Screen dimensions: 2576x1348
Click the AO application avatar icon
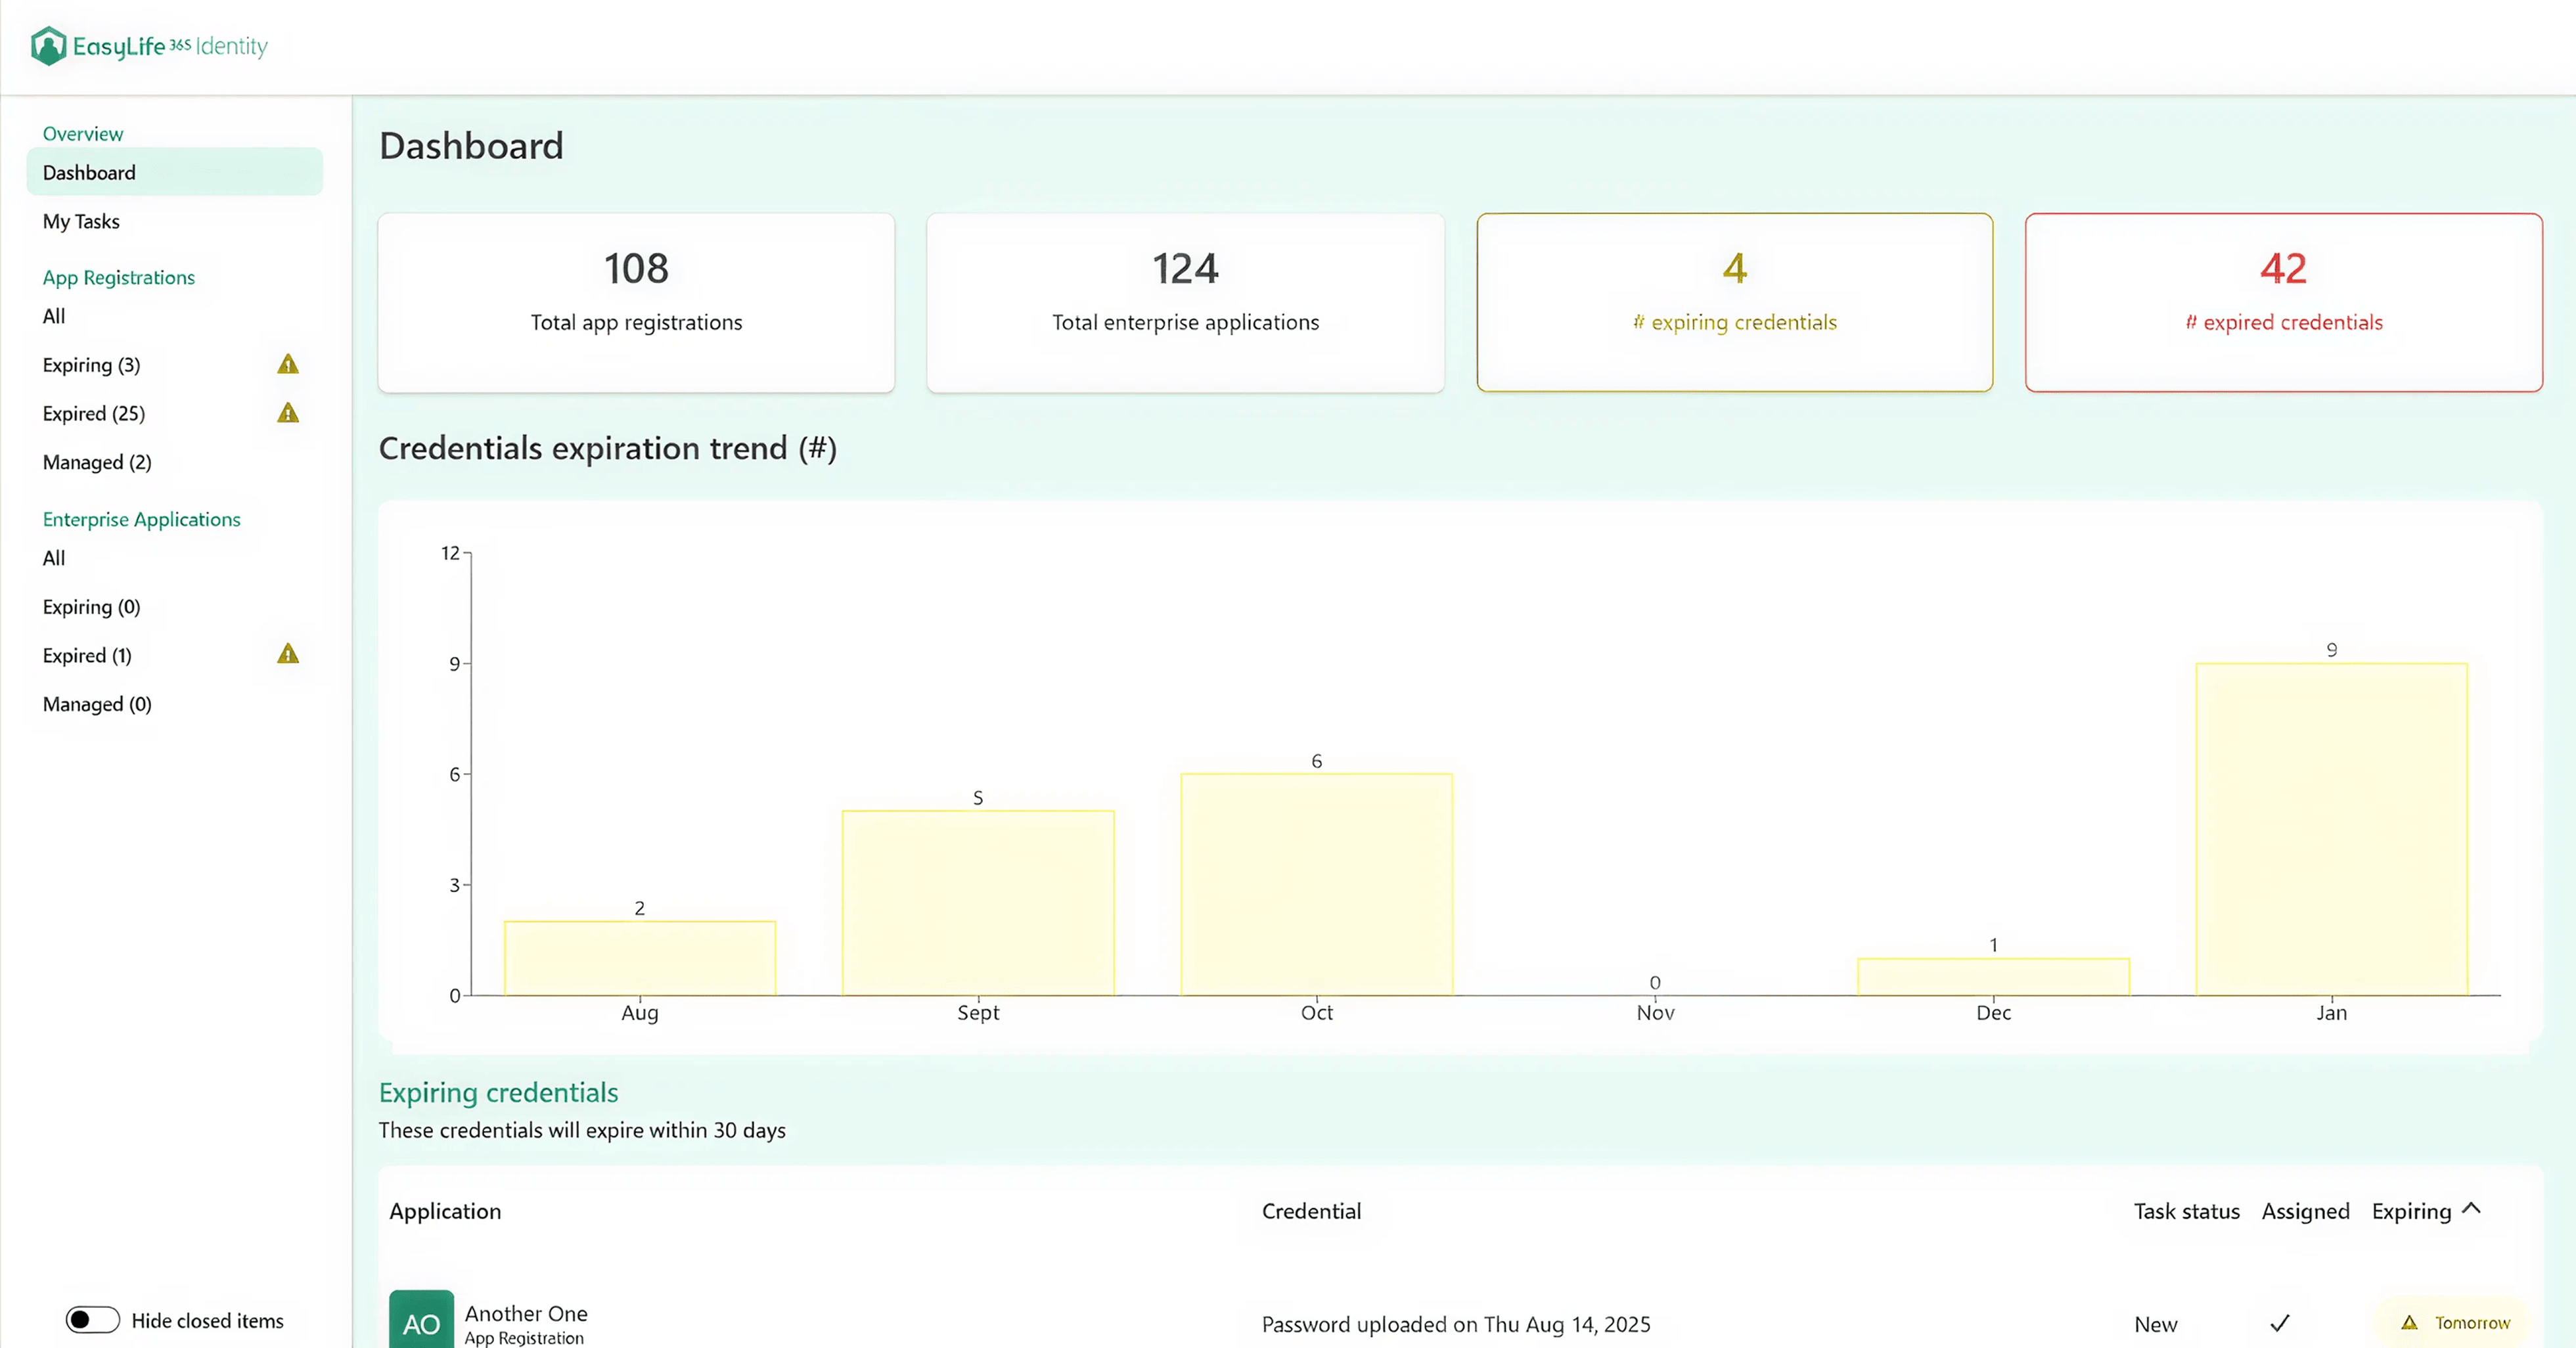pyautogui.click(x=421, y=1322)
